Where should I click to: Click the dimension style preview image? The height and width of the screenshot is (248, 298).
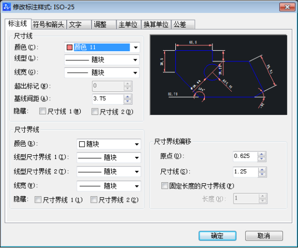point(218,74)
